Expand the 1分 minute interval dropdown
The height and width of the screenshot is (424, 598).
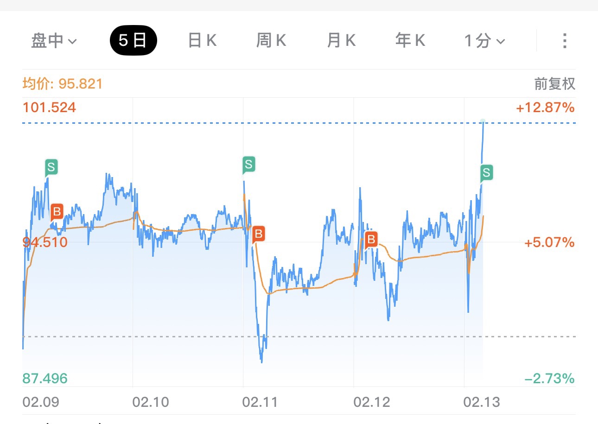coord(484,41)
